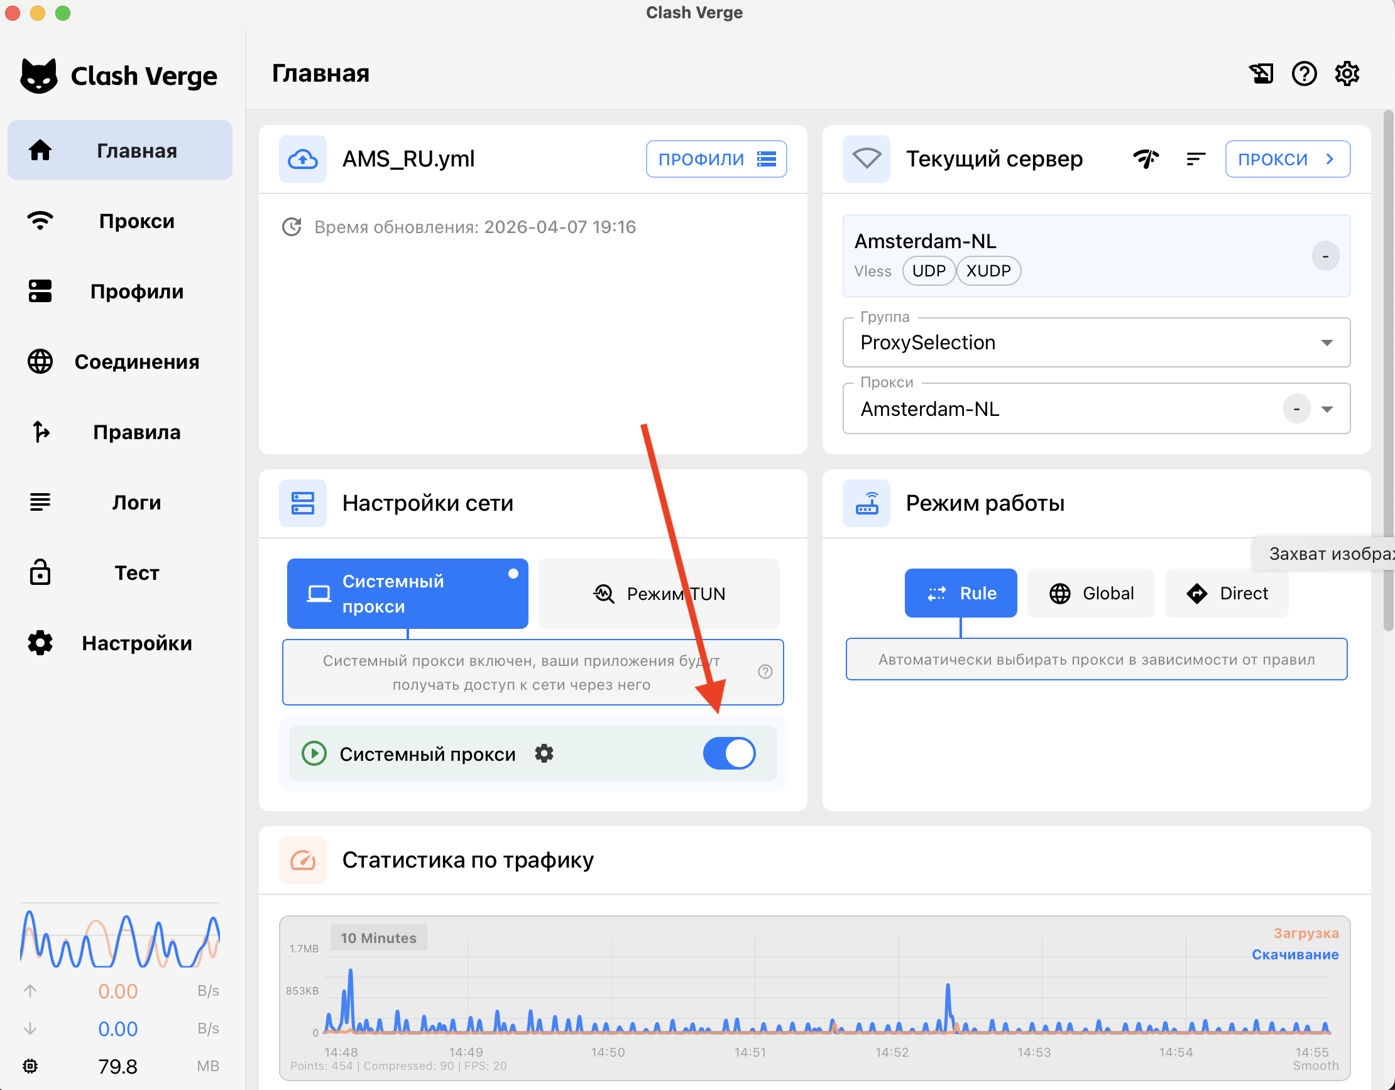The width and height of the screenshot is (1395, 1090).
Task: Click the refresh icon beside update time
Action: click(292, 227)
